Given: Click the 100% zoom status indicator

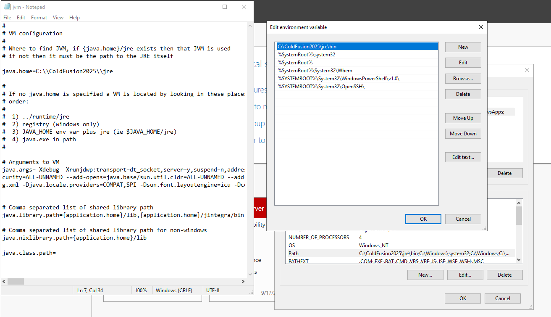Looking at the screenshot, I should 141,291.
